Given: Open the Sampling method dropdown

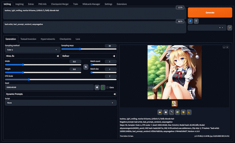Looking at the screenshot, I should (x=32, y=50).
